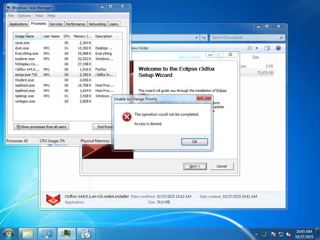Screen dimensions: 320x240
Task: Switch to the Applications tab
Action: coord(18,24)
